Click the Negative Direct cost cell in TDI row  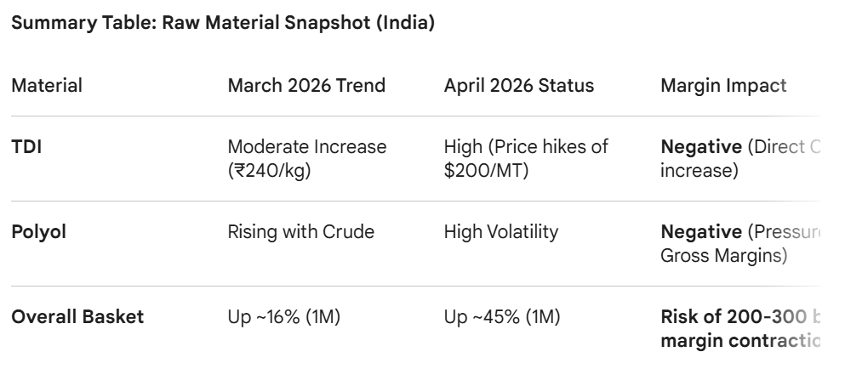tap(740, 158)
